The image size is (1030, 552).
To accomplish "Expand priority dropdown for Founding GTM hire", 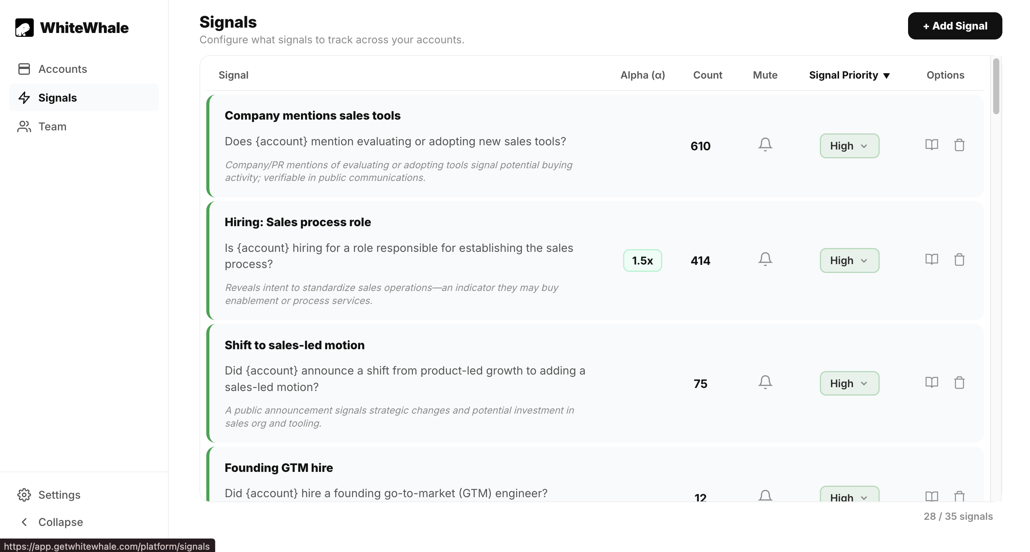I will click(x=849, y=494).
